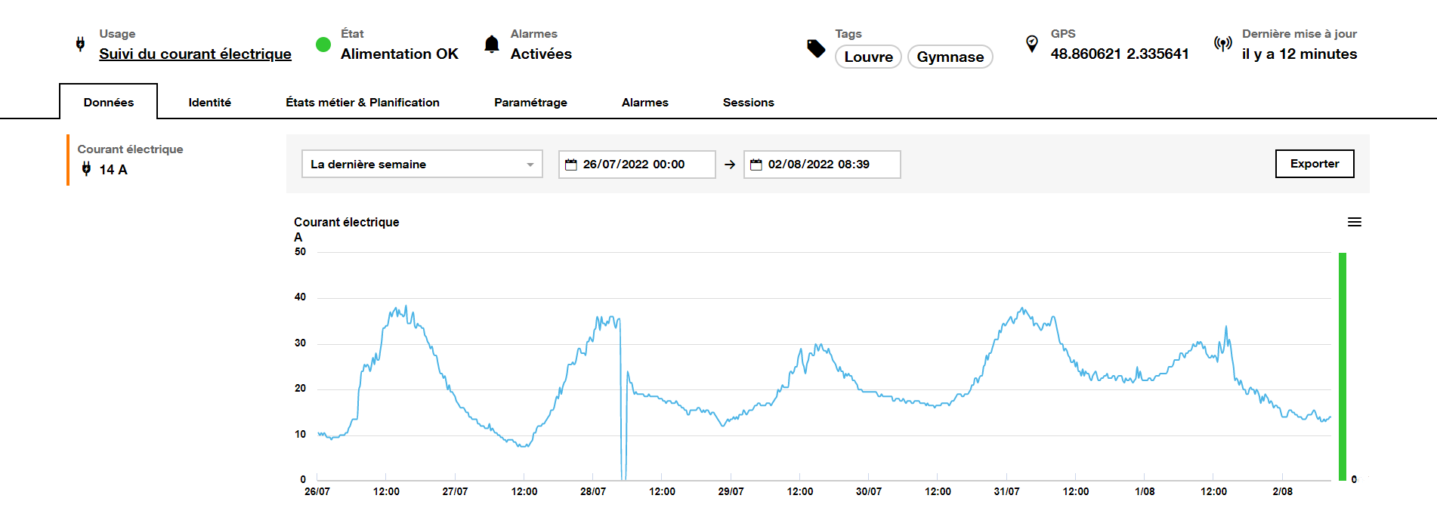
Task: Click the last update antenna icon
Action: tap(1222, 44)
